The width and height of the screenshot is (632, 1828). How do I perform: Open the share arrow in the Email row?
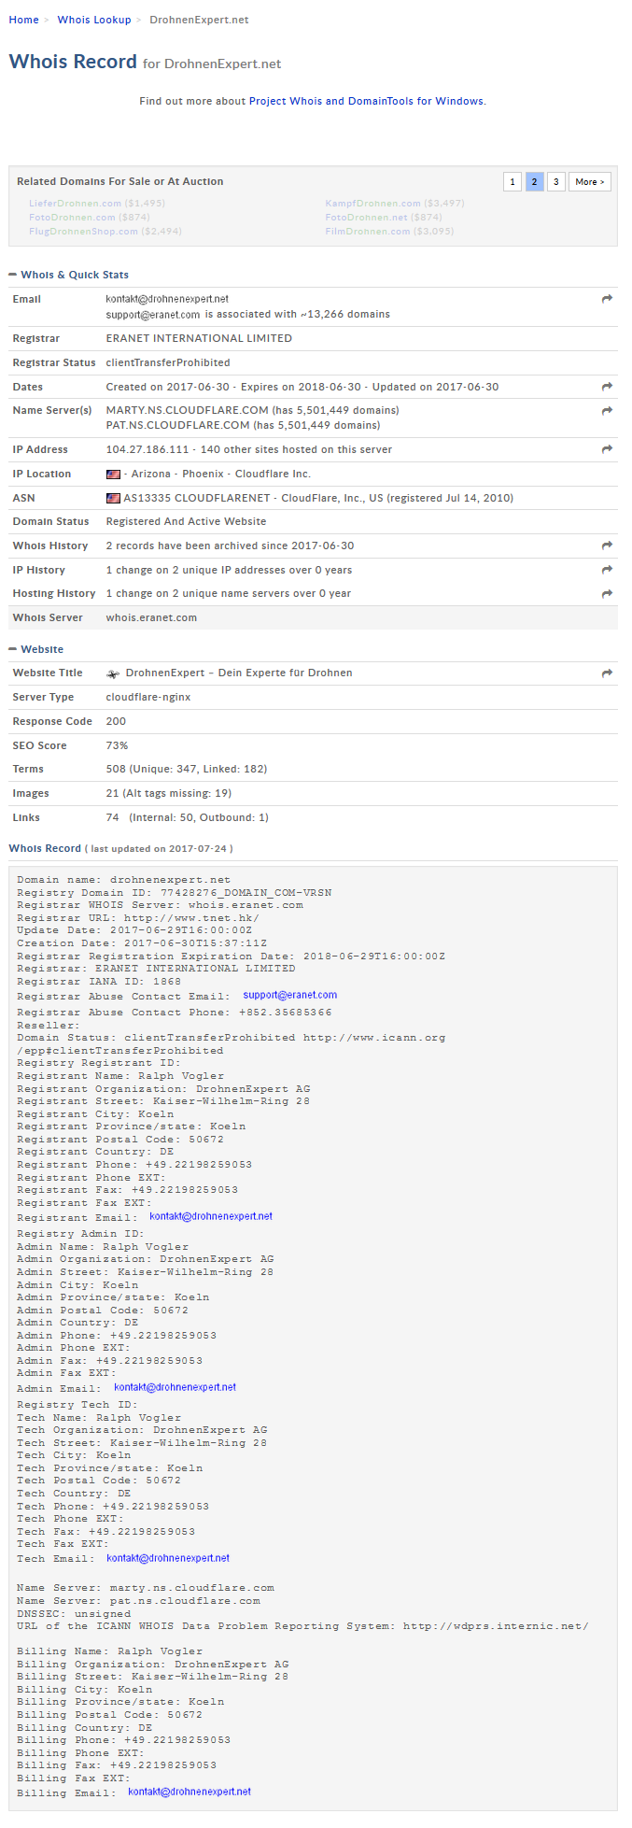pos(607,299)
